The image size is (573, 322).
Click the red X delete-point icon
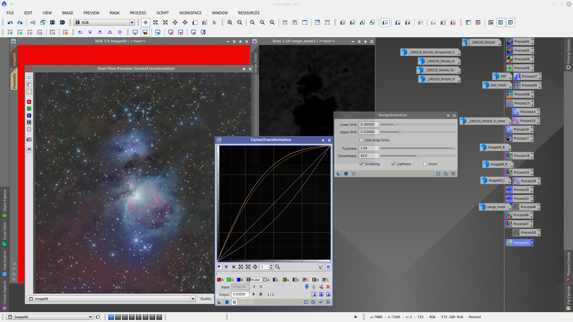[328, 287]
